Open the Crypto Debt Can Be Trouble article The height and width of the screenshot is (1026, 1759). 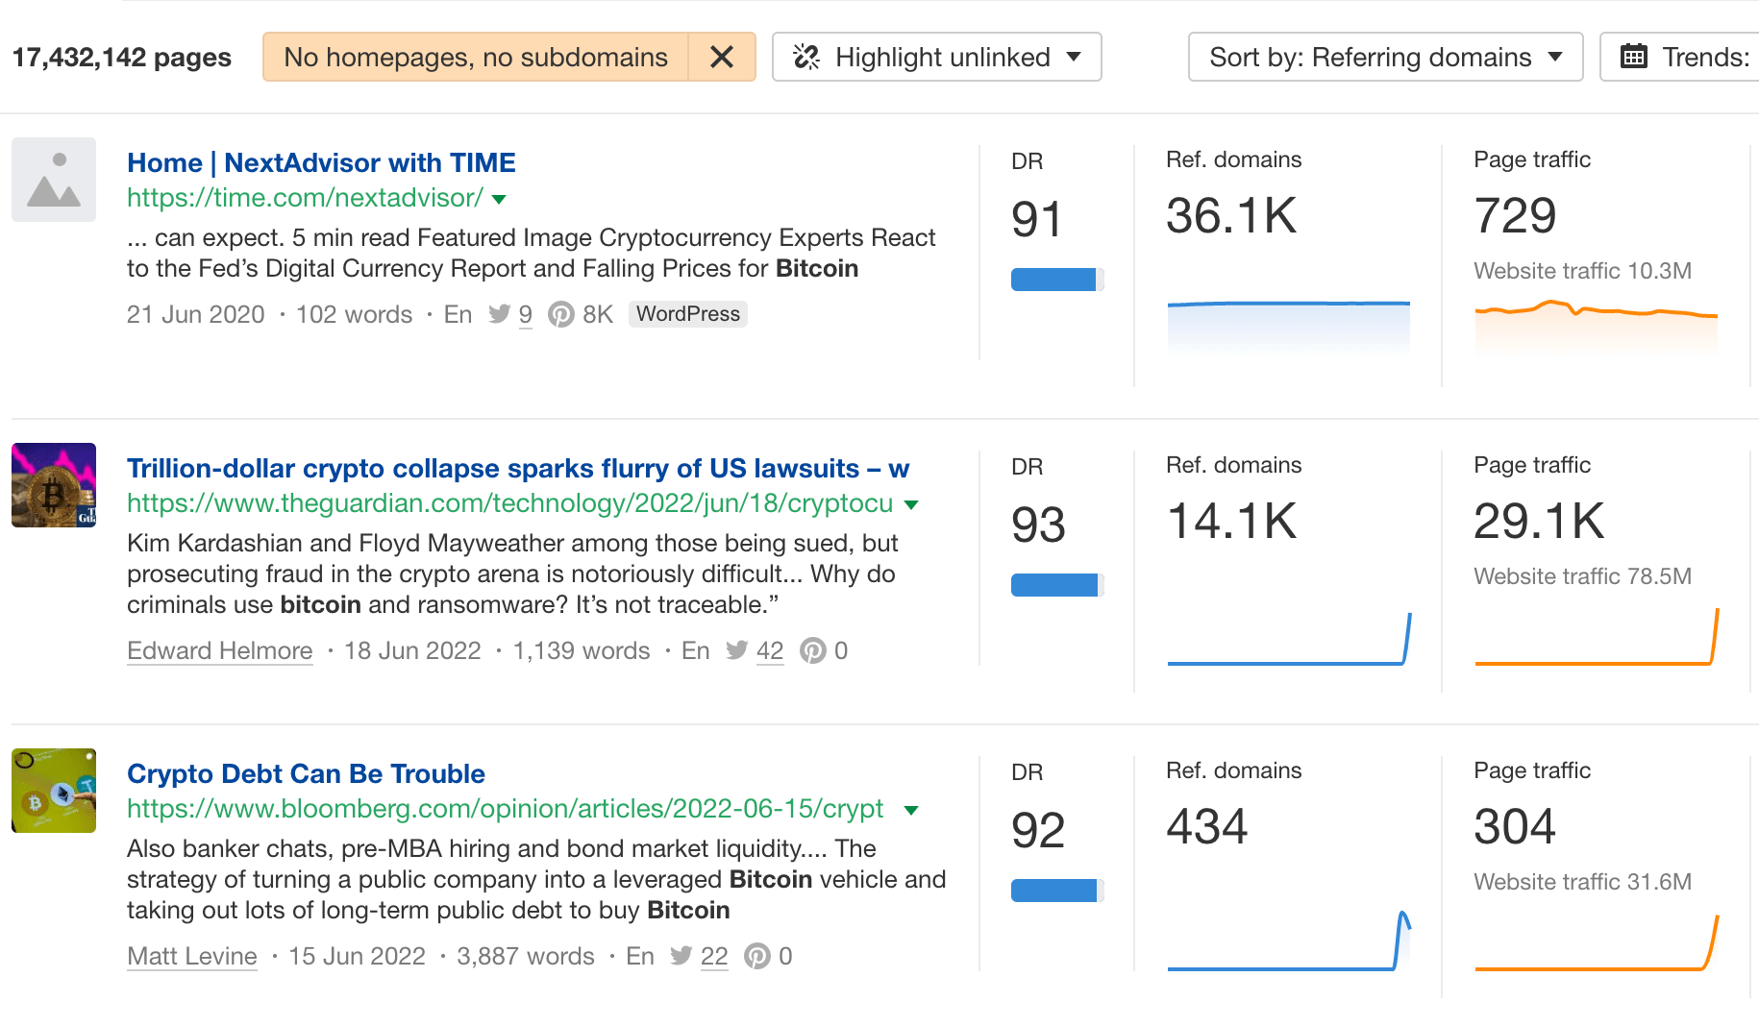coord(306,773)
